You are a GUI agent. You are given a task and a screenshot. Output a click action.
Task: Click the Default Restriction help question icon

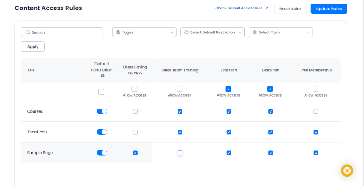[102, 76]
